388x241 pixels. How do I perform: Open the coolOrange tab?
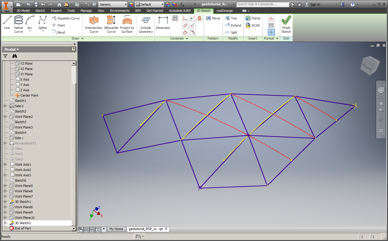(x=225, y=11)
